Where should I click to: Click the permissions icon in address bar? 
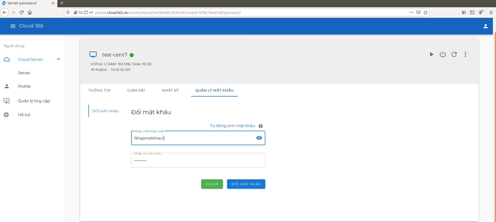pyautogui.click(x=81, y=12)
